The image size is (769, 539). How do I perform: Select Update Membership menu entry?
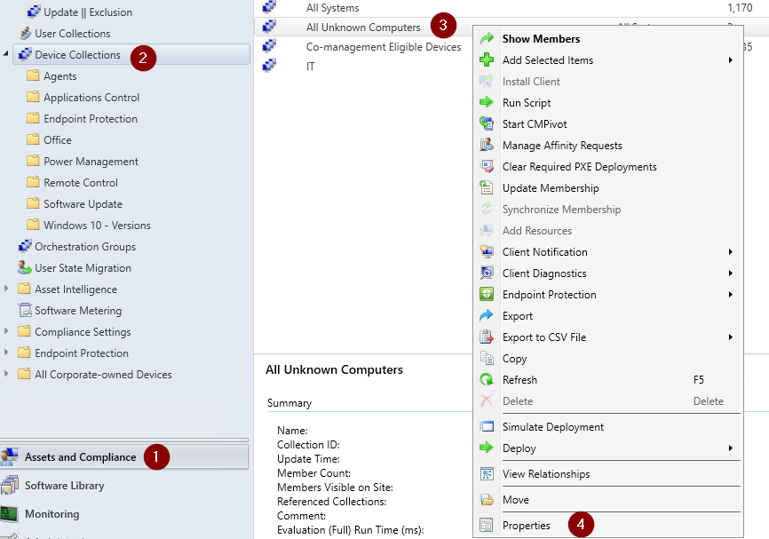click(608, 188)
